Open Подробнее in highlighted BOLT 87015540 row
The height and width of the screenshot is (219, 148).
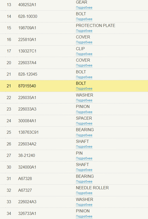[x=84, y=89]
